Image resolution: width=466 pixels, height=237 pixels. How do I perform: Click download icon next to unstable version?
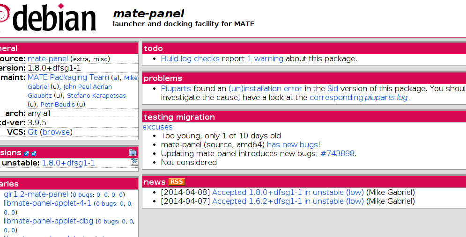click(x=134, y=162)
